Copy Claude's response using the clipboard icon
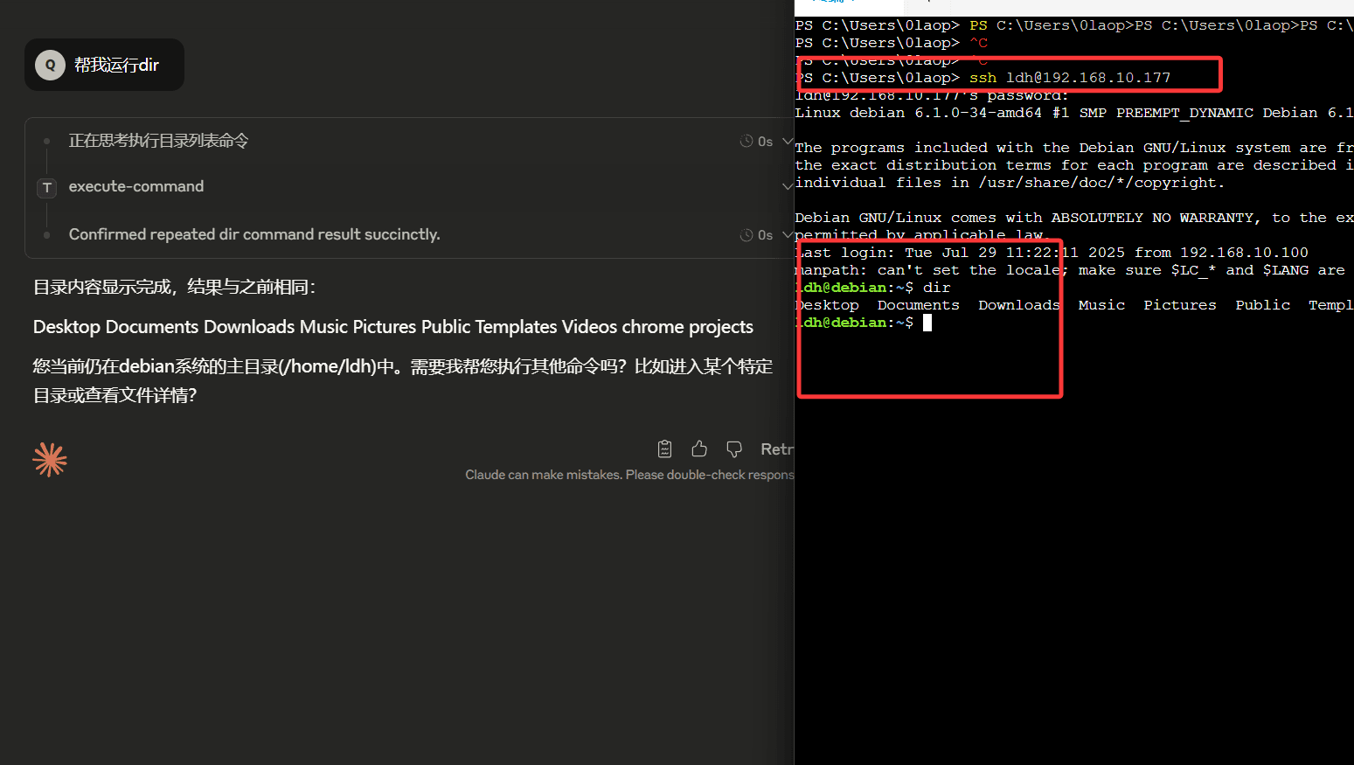Viewport: 1354px width, 765px height. click(x=664, y=449)
